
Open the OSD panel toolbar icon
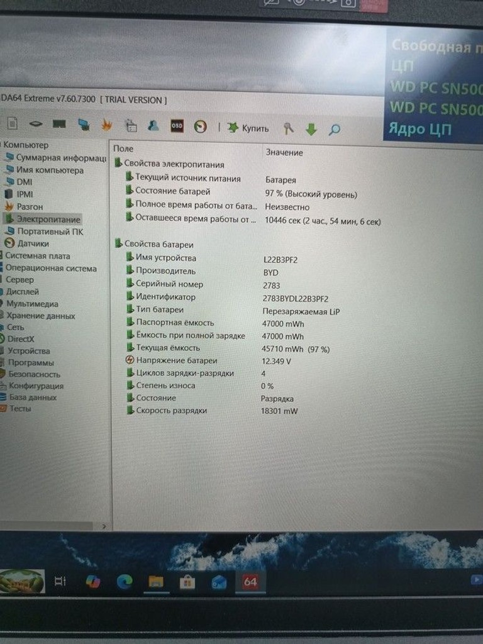[x=177, y=126]
